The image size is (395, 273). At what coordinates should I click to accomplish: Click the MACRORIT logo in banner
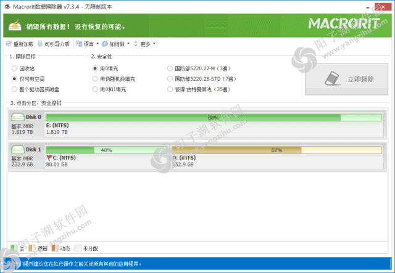(x=344, y=23)
